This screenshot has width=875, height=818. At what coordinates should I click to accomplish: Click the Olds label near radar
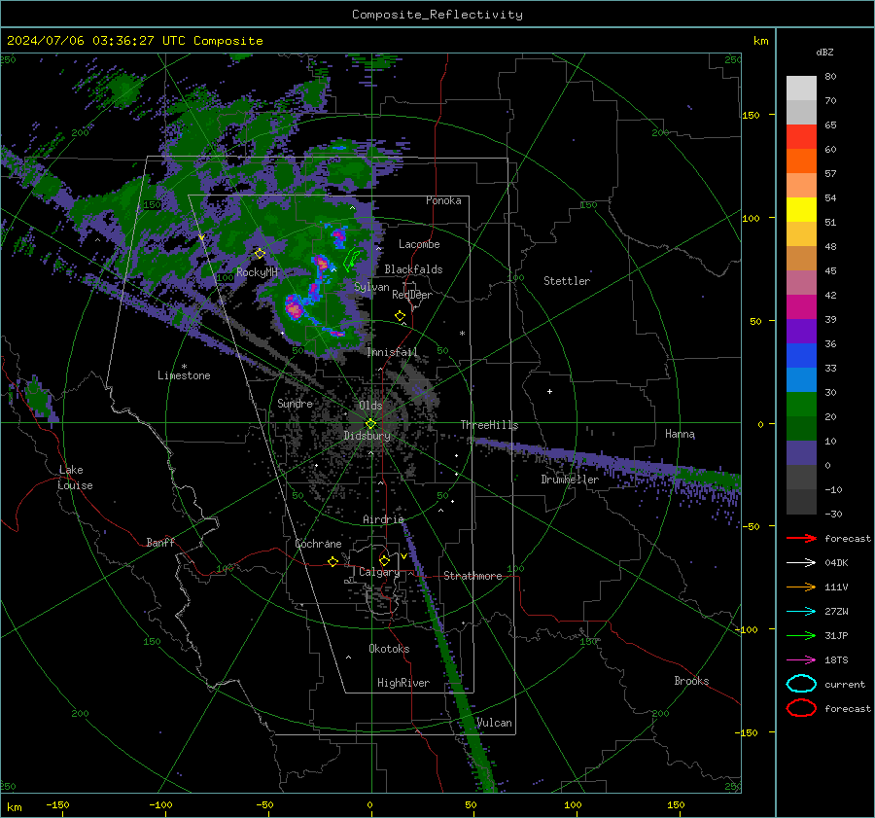point(370,406)
